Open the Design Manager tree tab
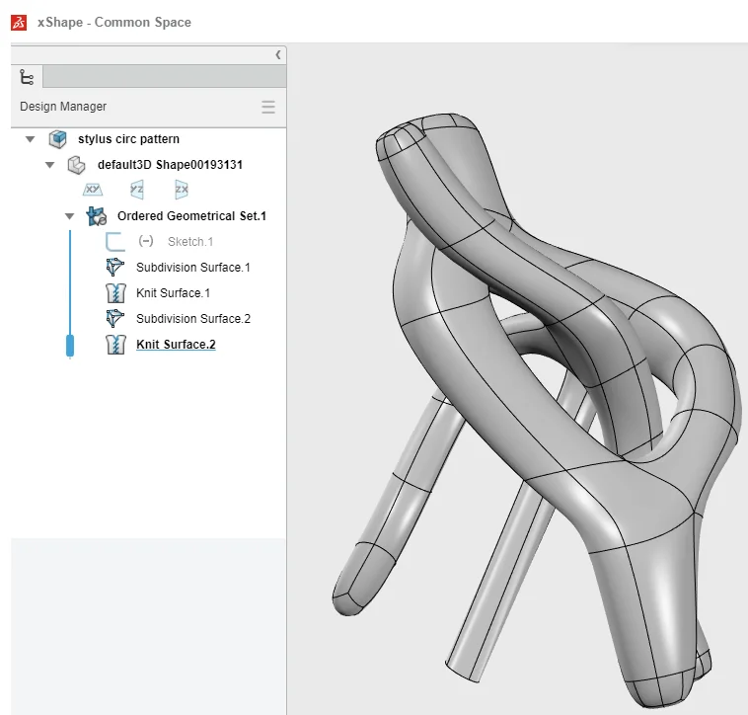This screenshot has height=715, width=748. [x=27, y=77]
